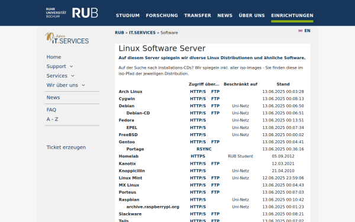Image resolution: width=355 pixels, height=222 pixels.
Task: Open Linux Mint FTP mirror
Action: pyautogui.click(x=215, y=178)
